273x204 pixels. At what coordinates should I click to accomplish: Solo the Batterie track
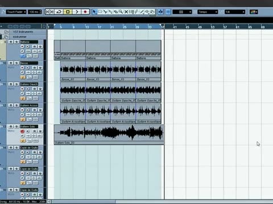click(x=16, y=42)
